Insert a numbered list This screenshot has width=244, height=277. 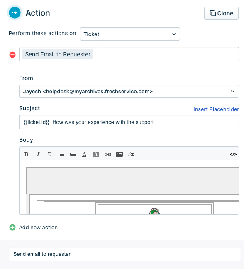[73, 154]
